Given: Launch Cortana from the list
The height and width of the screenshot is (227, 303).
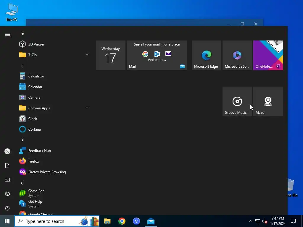Looking at the screenshot, I should coord(54,129).
